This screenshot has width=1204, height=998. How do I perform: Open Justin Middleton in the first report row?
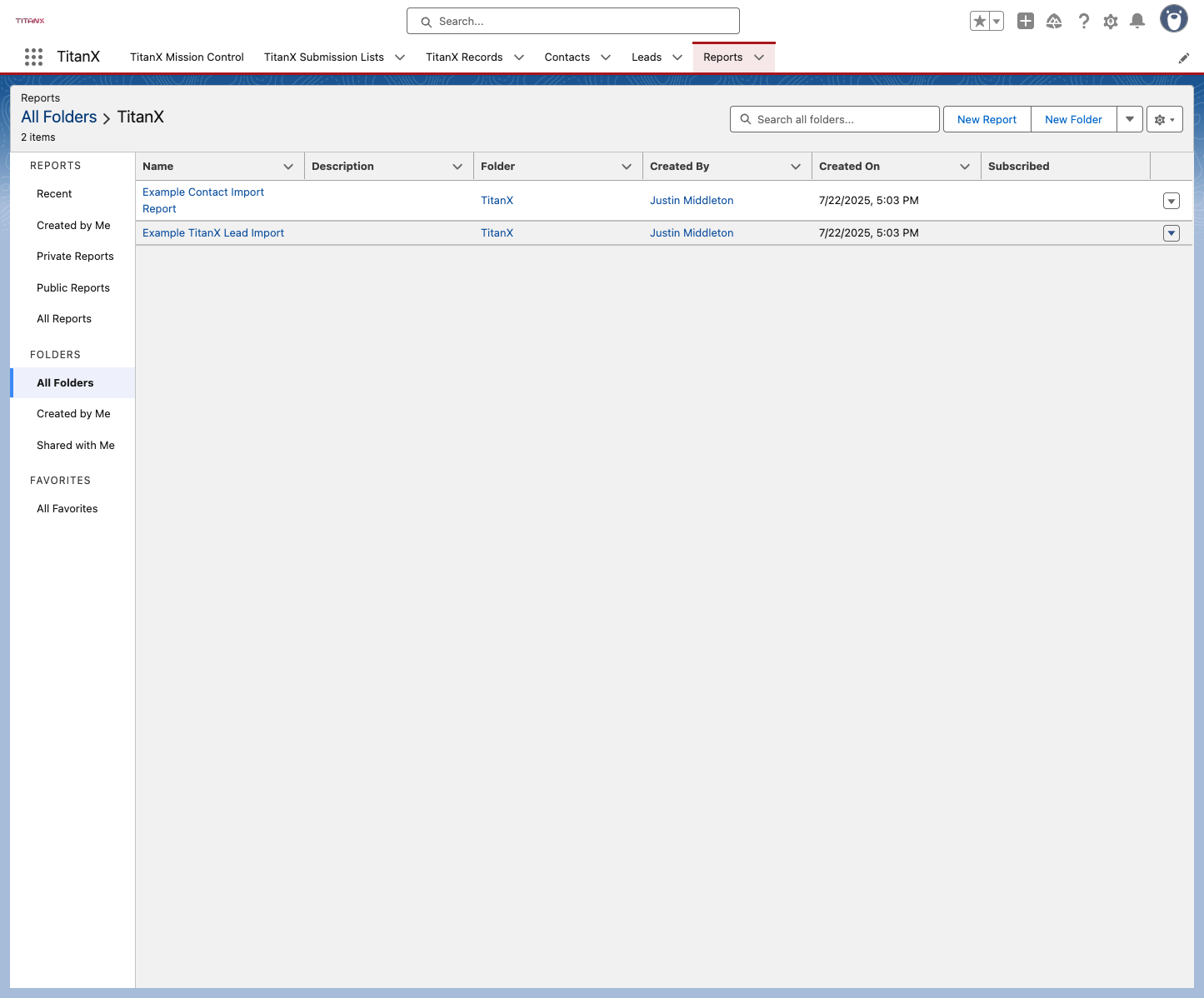(692, 201)
